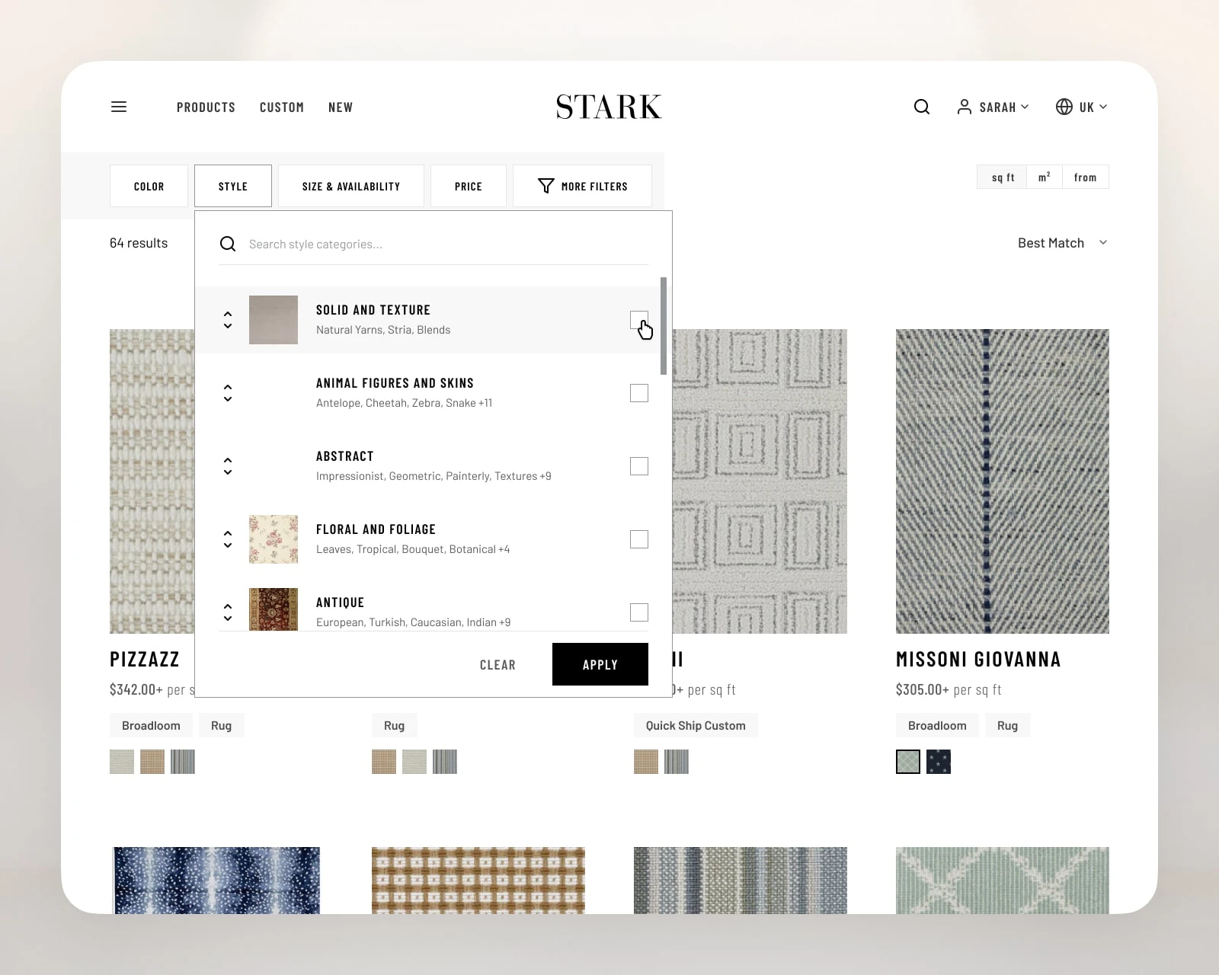Click the Floral and Foliage thumbnail
1219x975 pixels.
tap(274, 539)
